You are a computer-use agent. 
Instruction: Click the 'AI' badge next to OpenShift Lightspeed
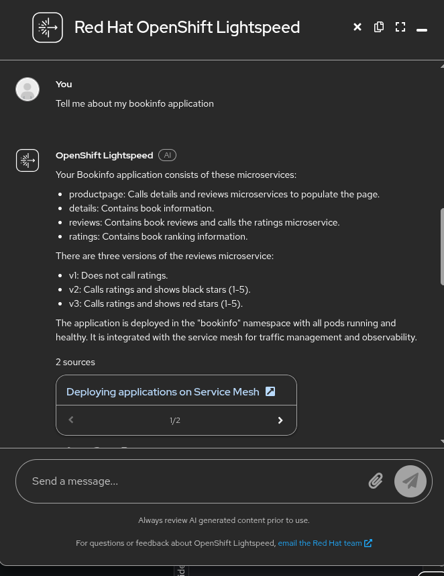click(x=167, y=155)
